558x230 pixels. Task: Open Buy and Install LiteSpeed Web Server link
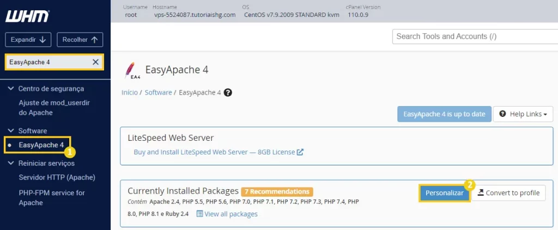[x=214, y=152]
